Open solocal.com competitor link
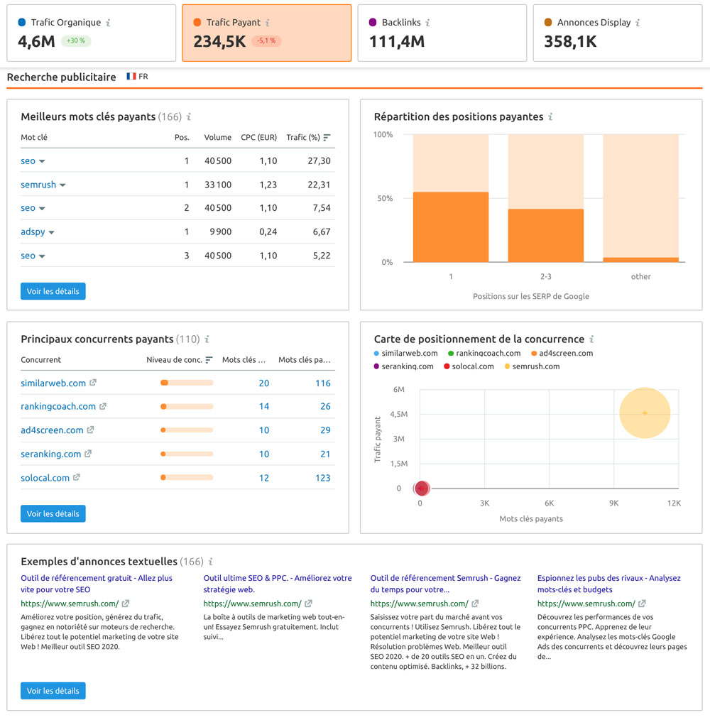Screen dimensions: 710x720 coord(45,478)
